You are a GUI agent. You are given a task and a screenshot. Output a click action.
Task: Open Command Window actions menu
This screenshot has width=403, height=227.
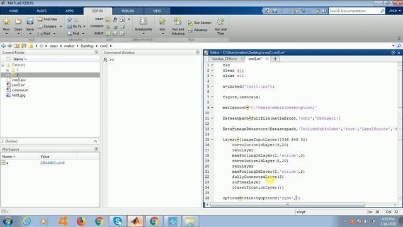click(x=198, y=52)
